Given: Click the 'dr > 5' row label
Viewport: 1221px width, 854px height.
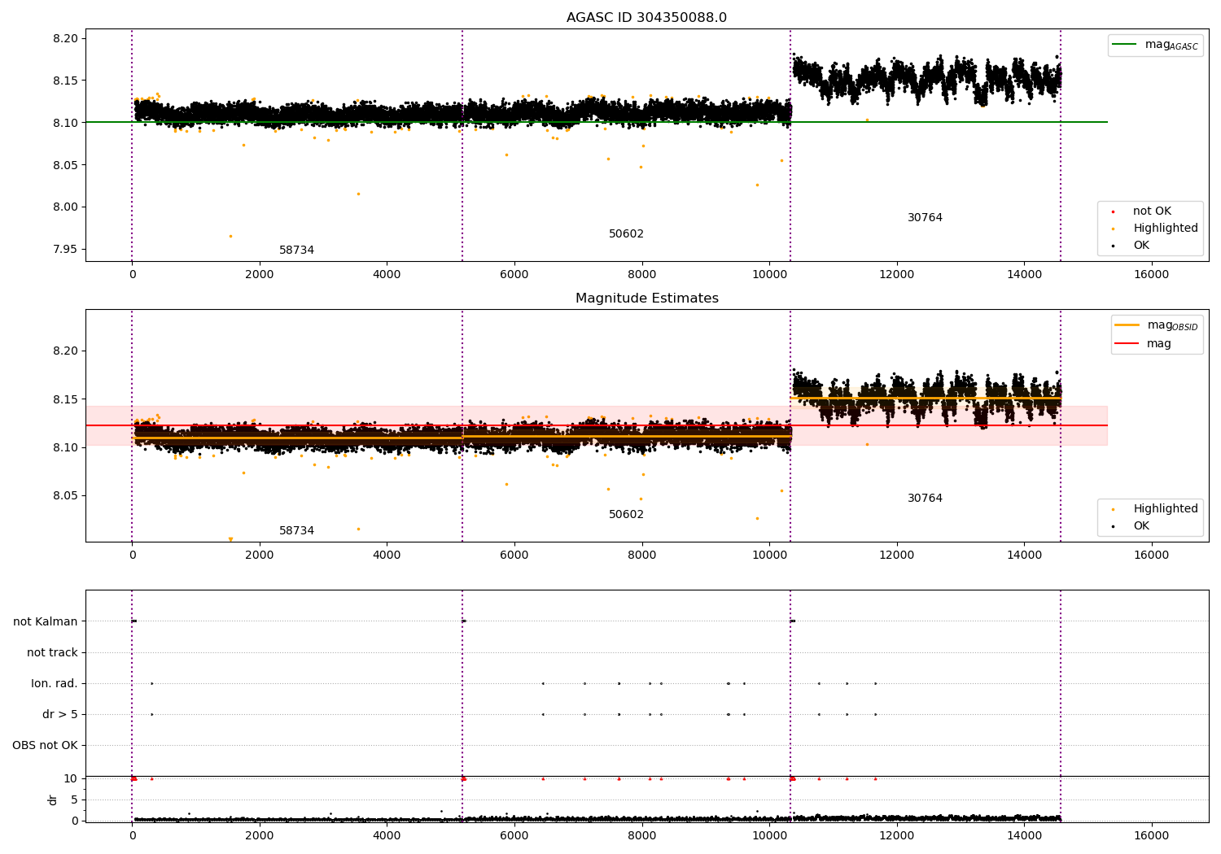Looking at the screenshot, I should [x=60, y=714].
